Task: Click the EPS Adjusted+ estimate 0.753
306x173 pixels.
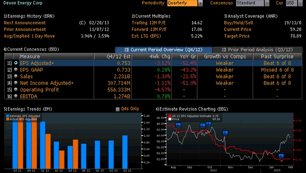Action: click(x=124, y=63)
